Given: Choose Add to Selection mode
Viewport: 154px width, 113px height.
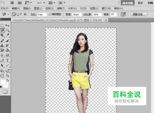Looking at the screenshot, I should pyautogui.click(x=18, y=14).
